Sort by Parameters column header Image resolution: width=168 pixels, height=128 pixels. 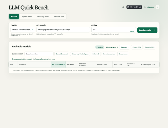(x=104, y=65)
